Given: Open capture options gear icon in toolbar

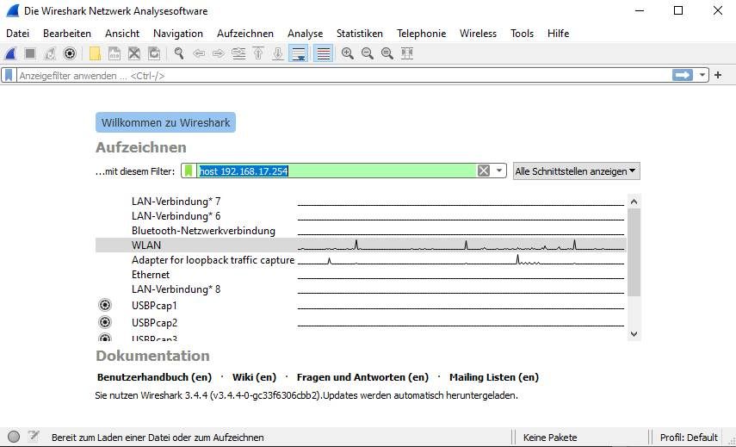Looking at the screenshot, I should [70, 53].
